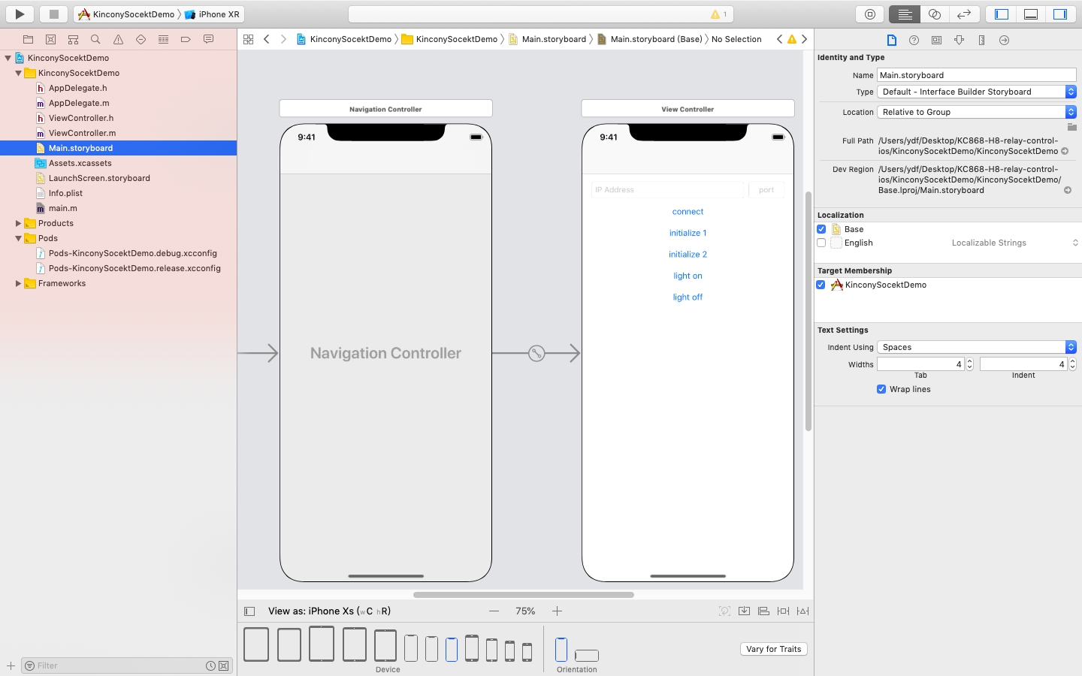Open the Quick Help inspector
The width and height of the screenshot is (1082, 676).
[914, 40]
